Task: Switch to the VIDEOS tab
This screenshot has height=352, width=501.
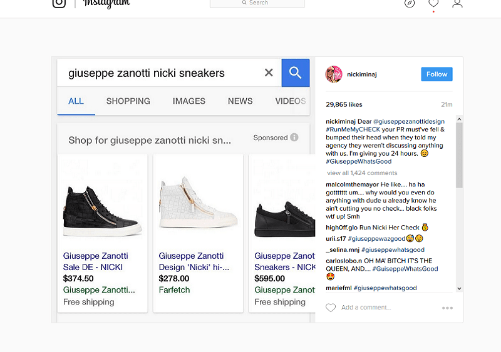Action: point(291,101)
